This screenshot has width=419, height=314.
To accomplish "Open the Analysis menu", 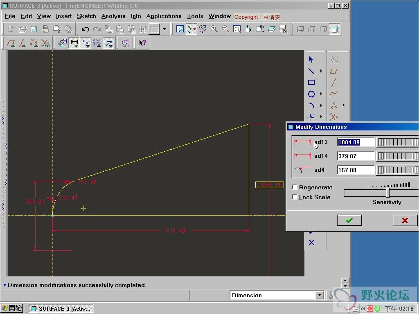I will [x=113, y=16].
